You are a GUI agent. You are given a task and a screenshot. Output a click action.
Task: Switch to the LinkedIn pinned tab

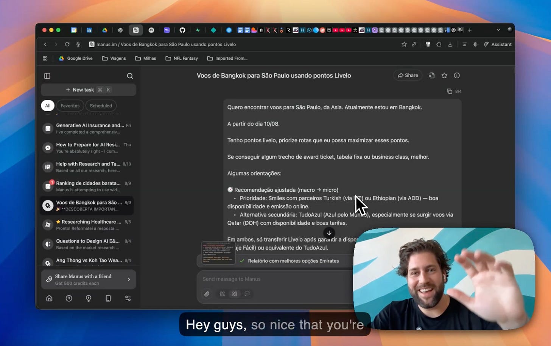click(x=89, y=30)
